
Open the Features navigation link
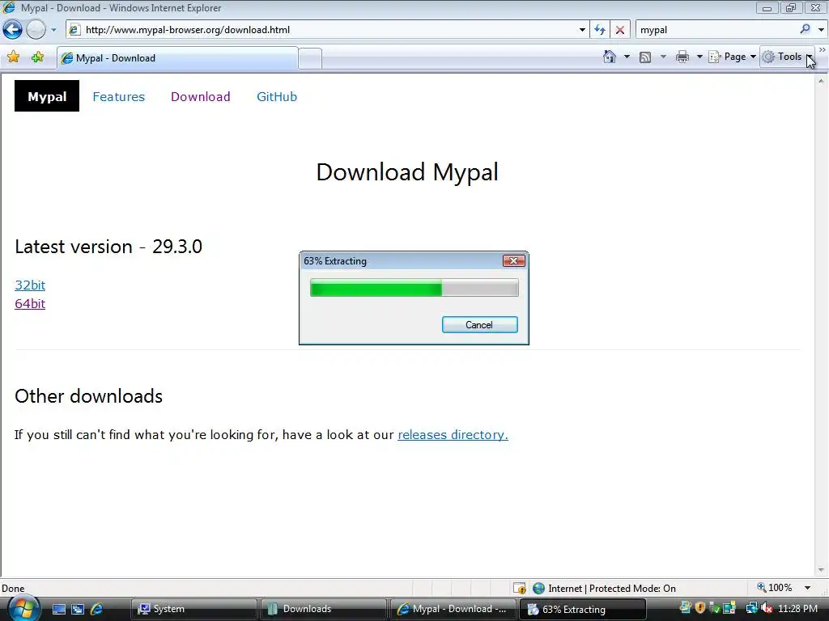click(x=118, y=97)
